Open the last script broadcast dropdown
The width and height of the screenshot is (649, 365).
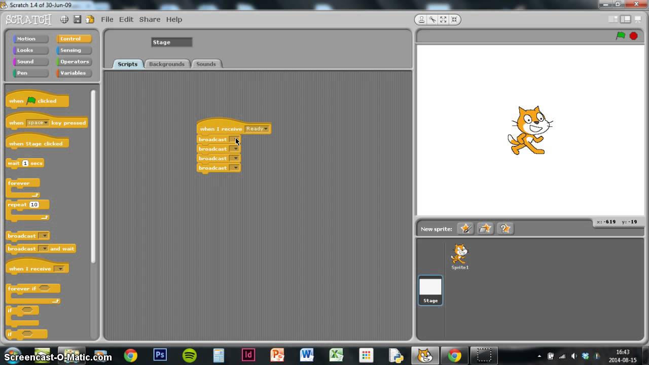(x=234, y=168)
